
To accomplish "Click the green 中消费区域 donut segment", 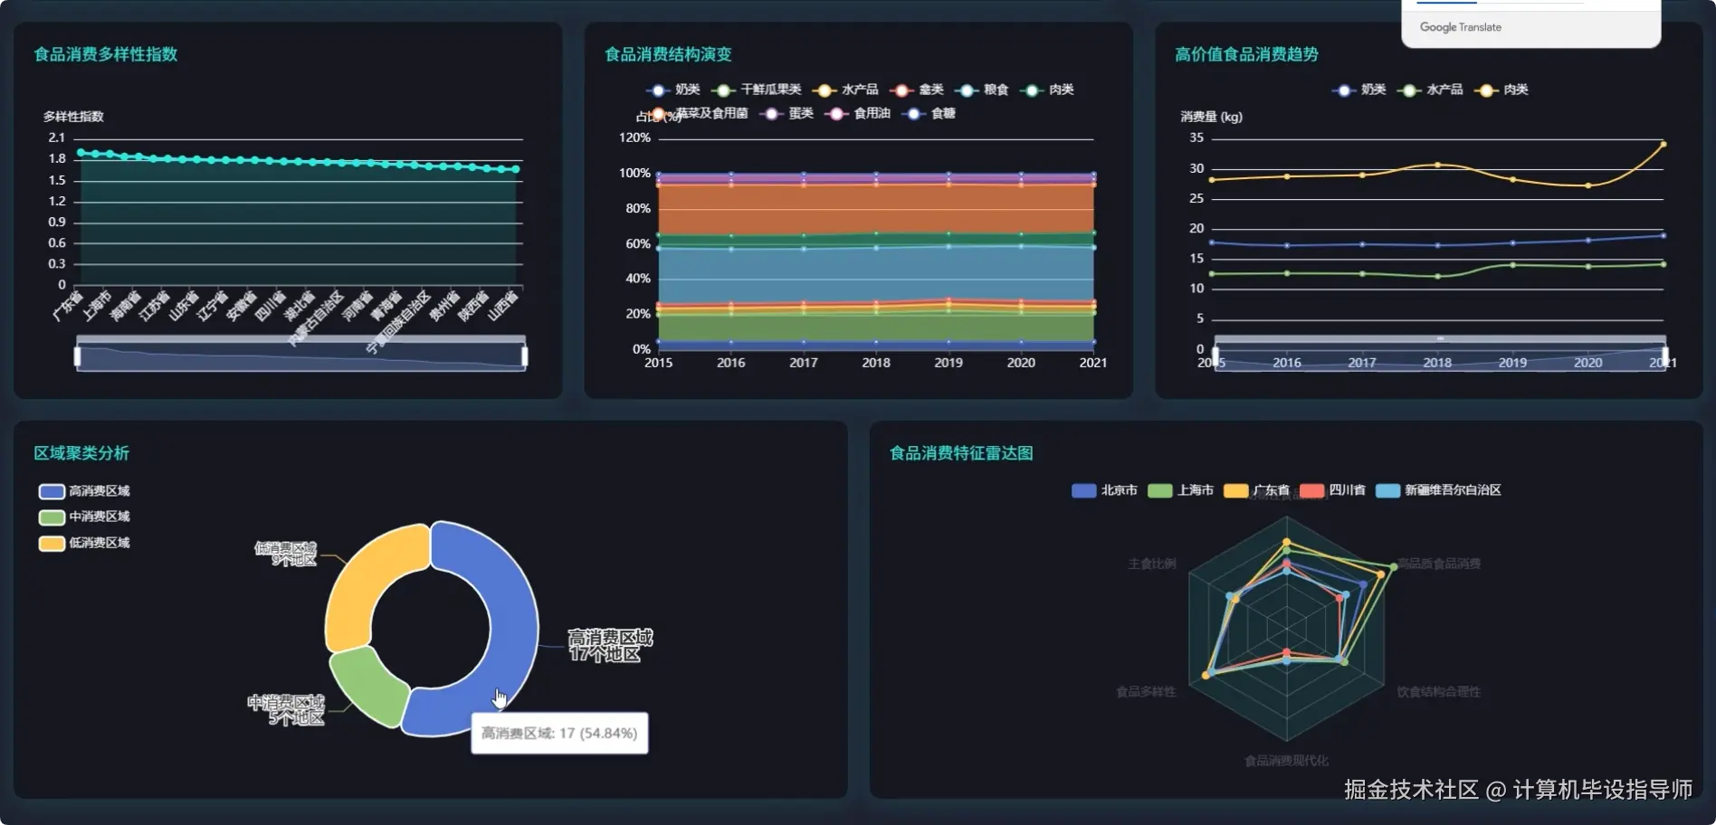I will pos(368,686).
